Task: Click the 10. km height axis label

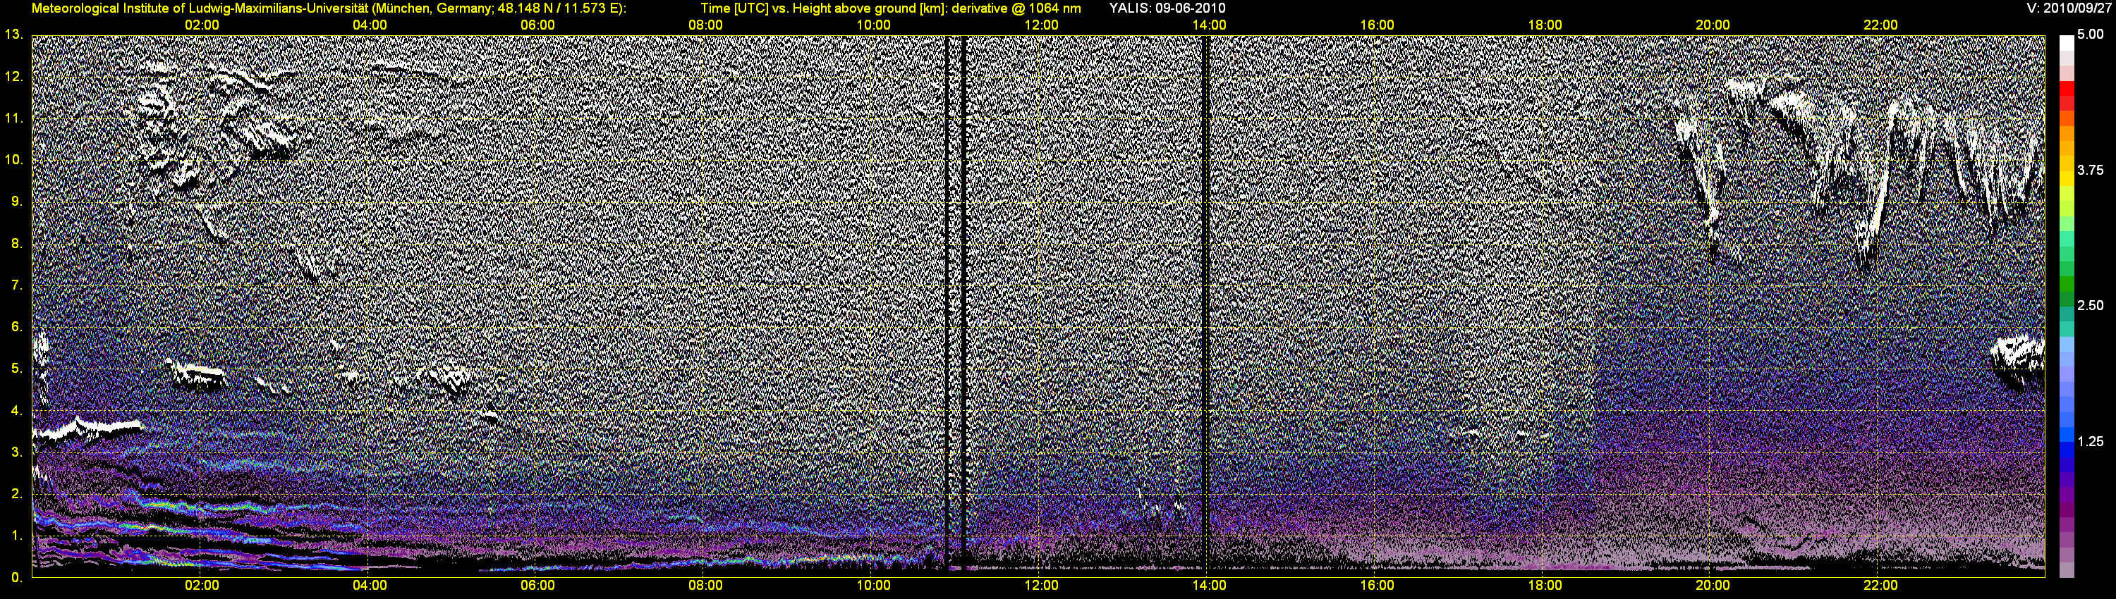Action: (13, 159)
